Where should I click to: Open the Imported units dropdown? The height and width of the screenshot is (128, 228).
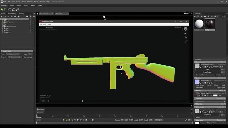coord(15,57)
